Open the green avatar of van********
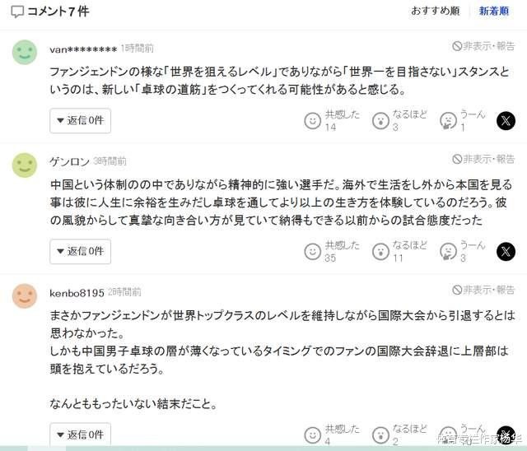Viewport: 527px width, 451px height. pos(25,52)
